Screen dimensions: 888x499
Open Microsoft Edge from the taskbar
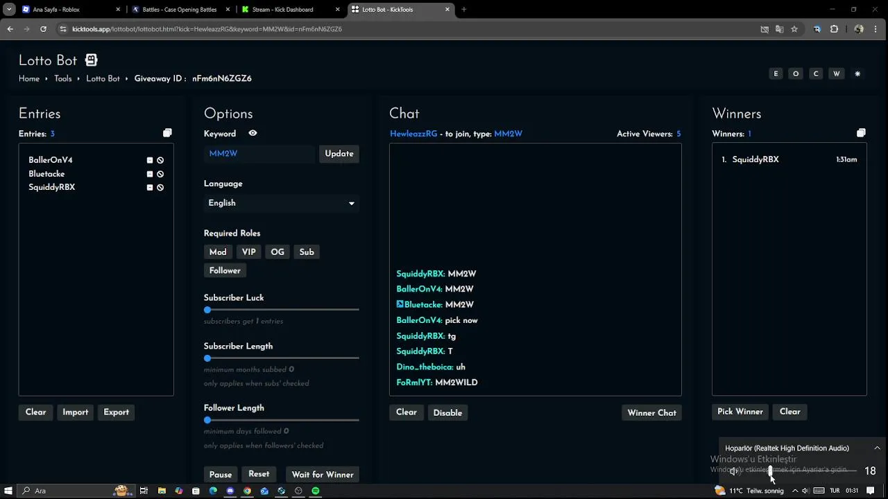click(x=213, y=491)
